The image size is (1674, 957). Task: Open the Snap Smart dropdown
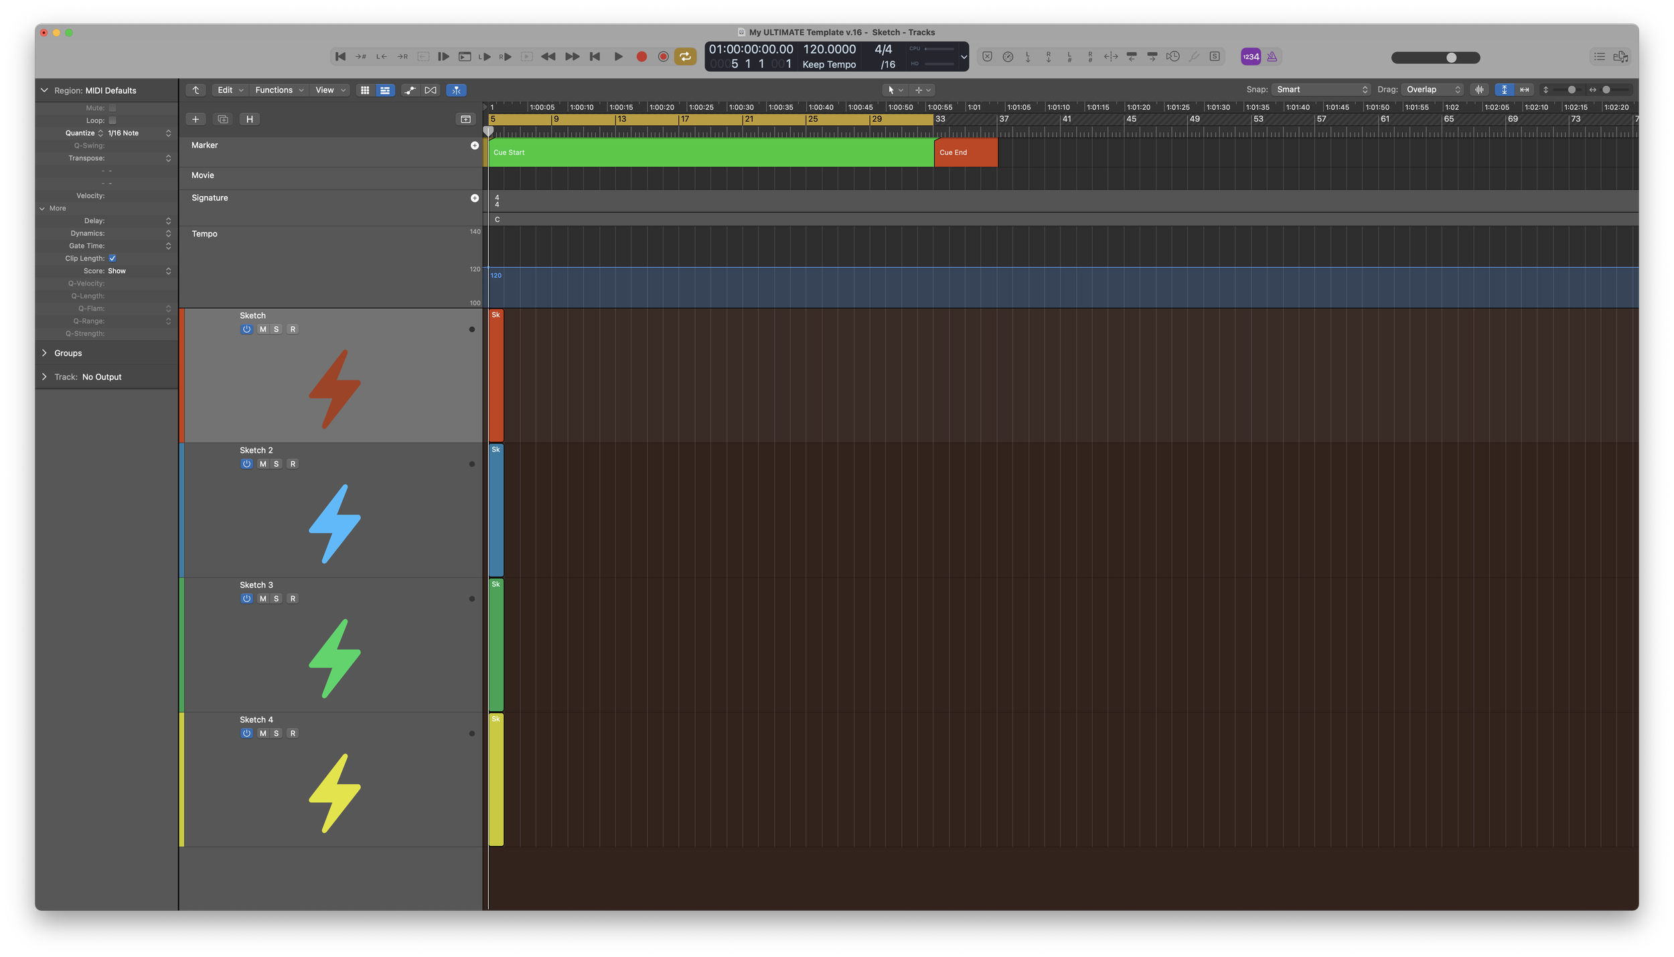pos(1321,90)
